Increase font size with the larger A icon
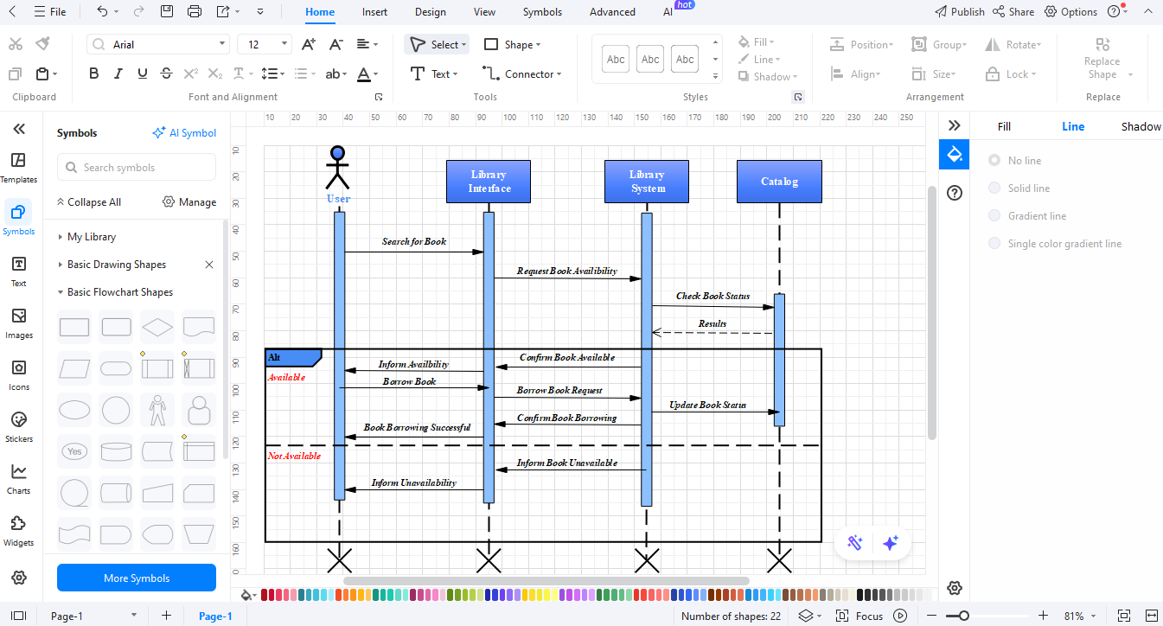1163x626 pixels. 309,44
